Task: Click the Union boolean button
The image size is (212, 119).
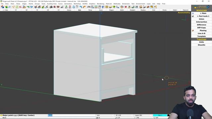Action: click(201, 19)
